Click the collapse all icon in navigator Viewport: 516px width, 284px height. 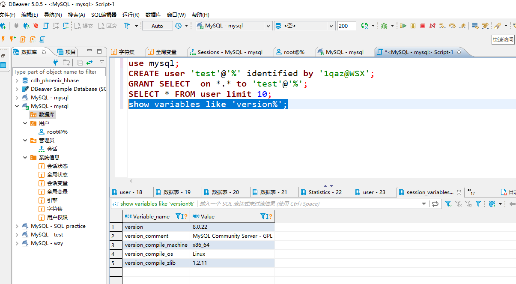(80, 63)
